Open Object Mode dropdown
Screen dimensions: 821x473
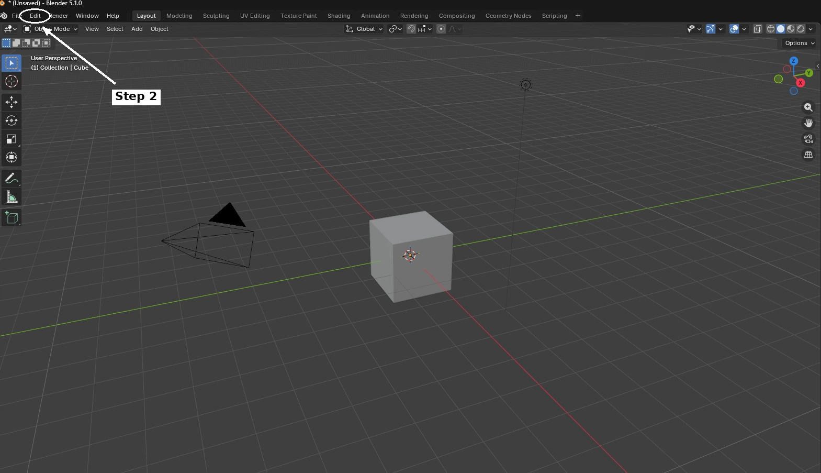coord(50,29)
